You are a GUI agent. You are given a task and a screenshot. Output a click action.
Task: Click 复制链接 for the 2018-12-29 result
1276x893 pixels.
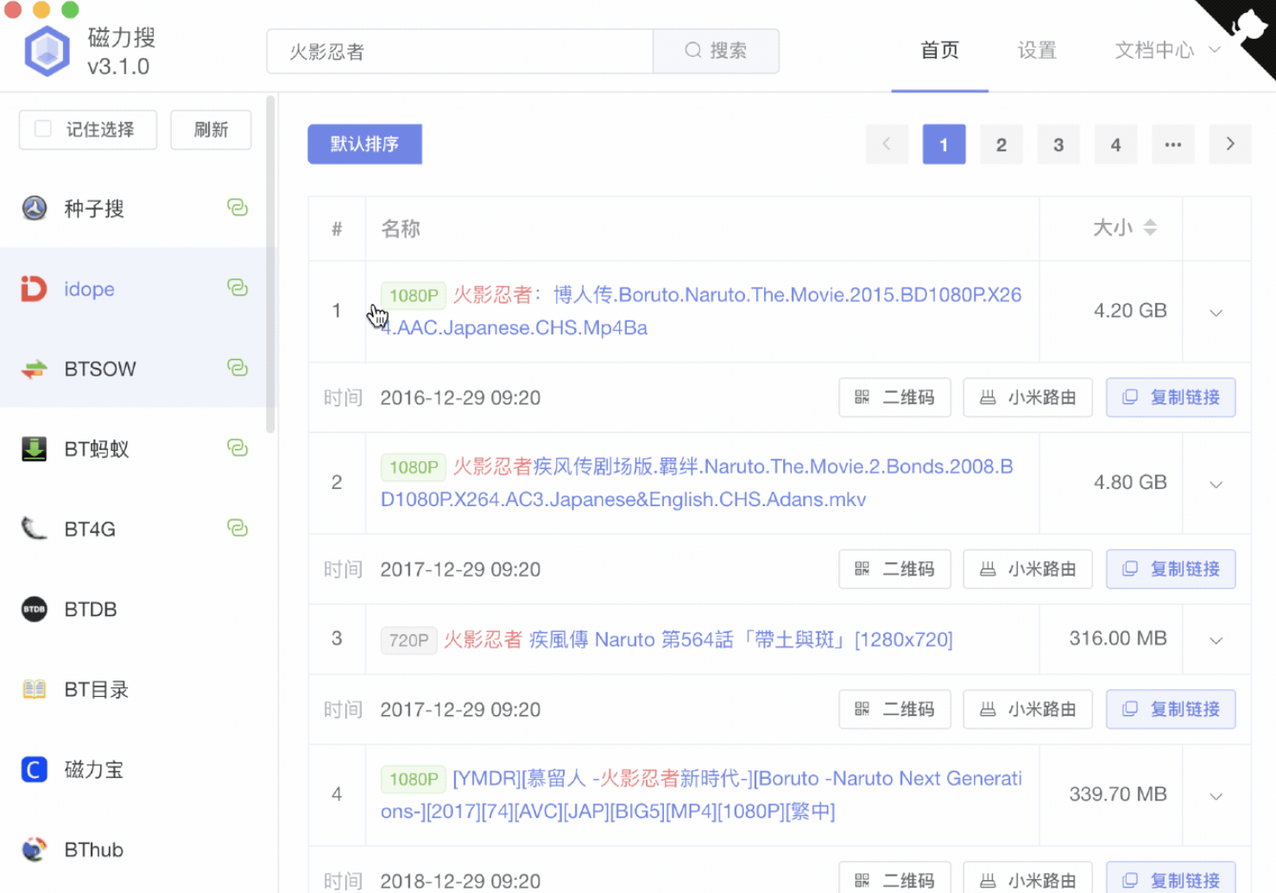pos(1171,877)
